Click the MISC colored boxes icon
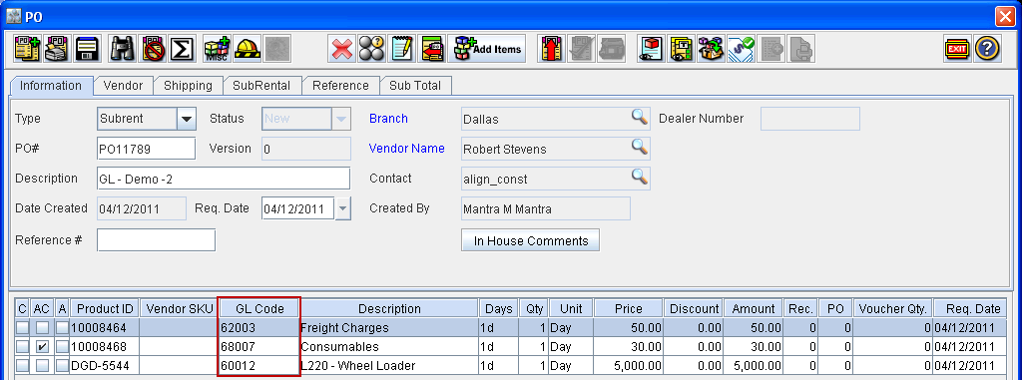This screenshot has width=1022, height=380. tap(217, 49)
